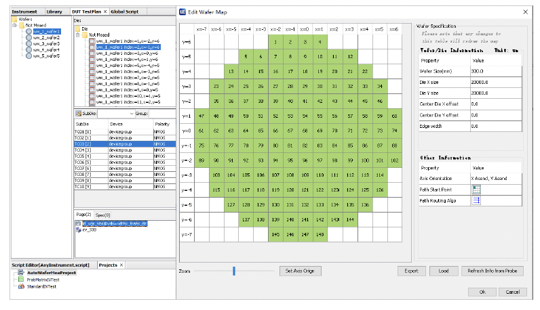Click the x=0 column header
Viewport: 540px width, 310px height.
pos(305,29)
